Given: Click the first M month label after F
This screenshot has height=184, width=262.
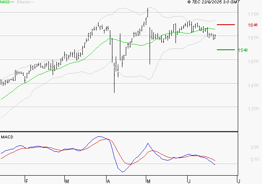Looking at the screenshot, I should tap(67, 181).
